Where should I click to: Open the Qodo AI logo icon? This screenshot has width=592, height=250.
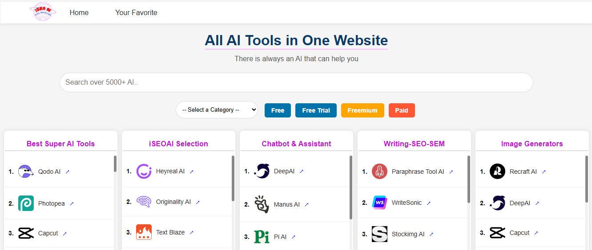tap(26, 172)
